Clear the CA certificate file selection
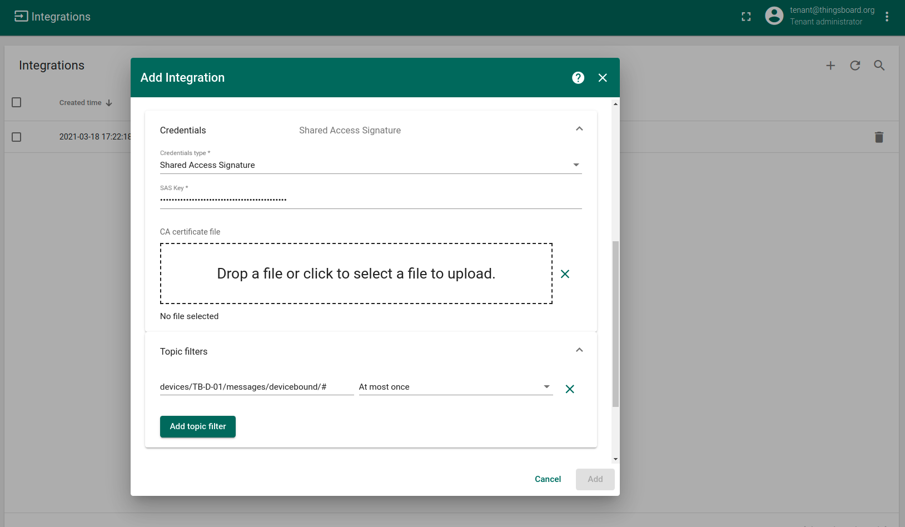The height and width of the screenshot is (527, 905). 565,274
